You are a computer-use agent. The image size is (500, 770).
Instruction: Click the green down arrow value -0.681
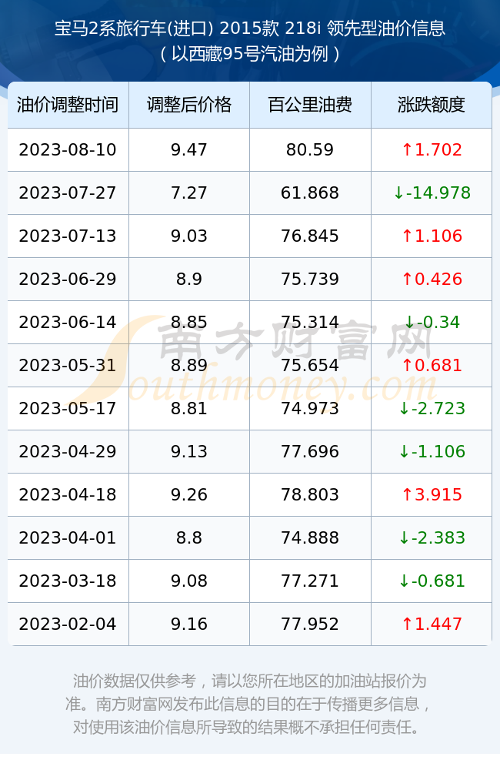click(x=432, y=581)
